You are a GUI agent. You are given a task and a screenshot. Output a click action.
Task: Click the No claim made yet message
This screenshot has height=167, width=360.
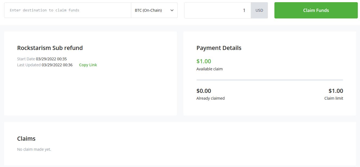pyautogui.click(x=34, y=149)
